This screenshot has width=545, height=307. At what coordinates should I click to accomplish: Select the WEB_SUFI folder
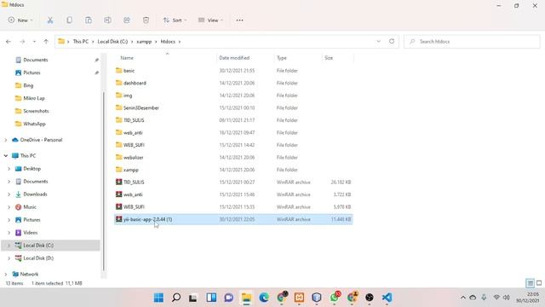tap(233, 145)
